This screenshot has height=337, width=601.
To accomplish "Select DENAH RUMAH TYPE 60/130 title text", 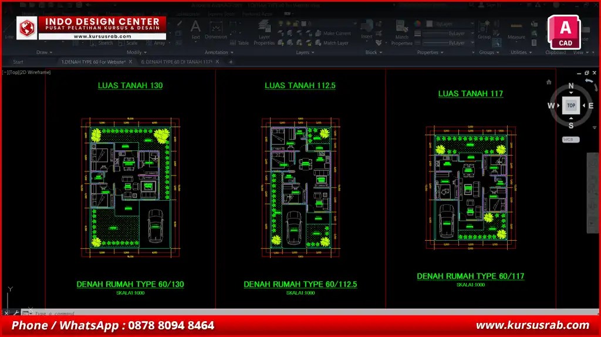I will [x=130, y=284].
